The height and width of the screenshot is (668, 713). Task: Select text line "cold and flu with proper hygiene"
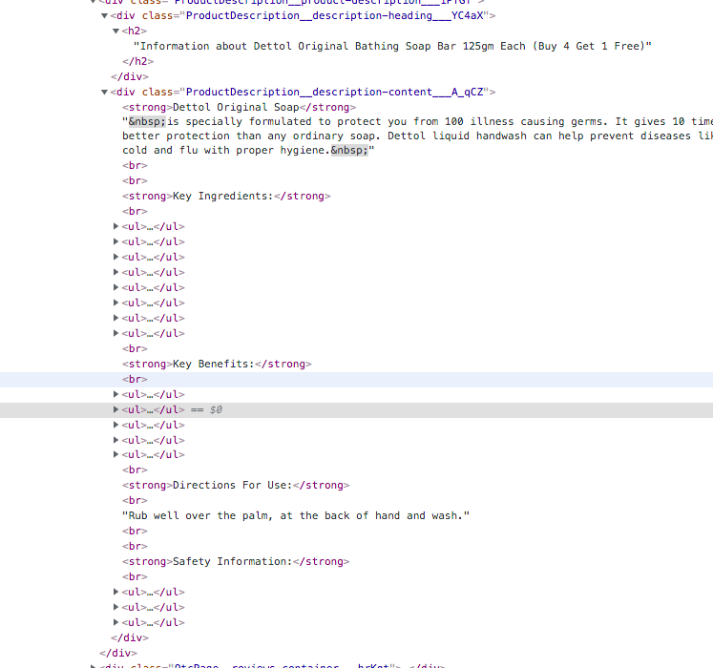[248, 151]
